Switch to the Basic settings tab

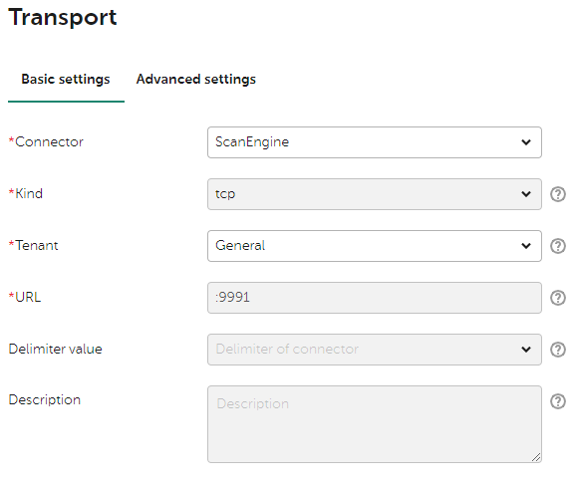(66, 80)
